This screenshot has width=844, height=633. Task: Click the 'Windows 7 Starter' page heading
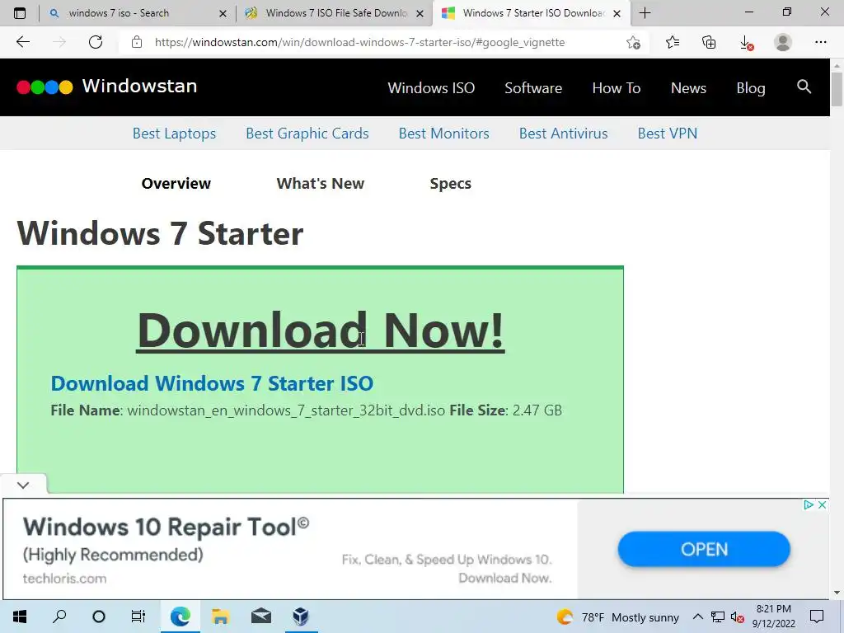[160, 233]
